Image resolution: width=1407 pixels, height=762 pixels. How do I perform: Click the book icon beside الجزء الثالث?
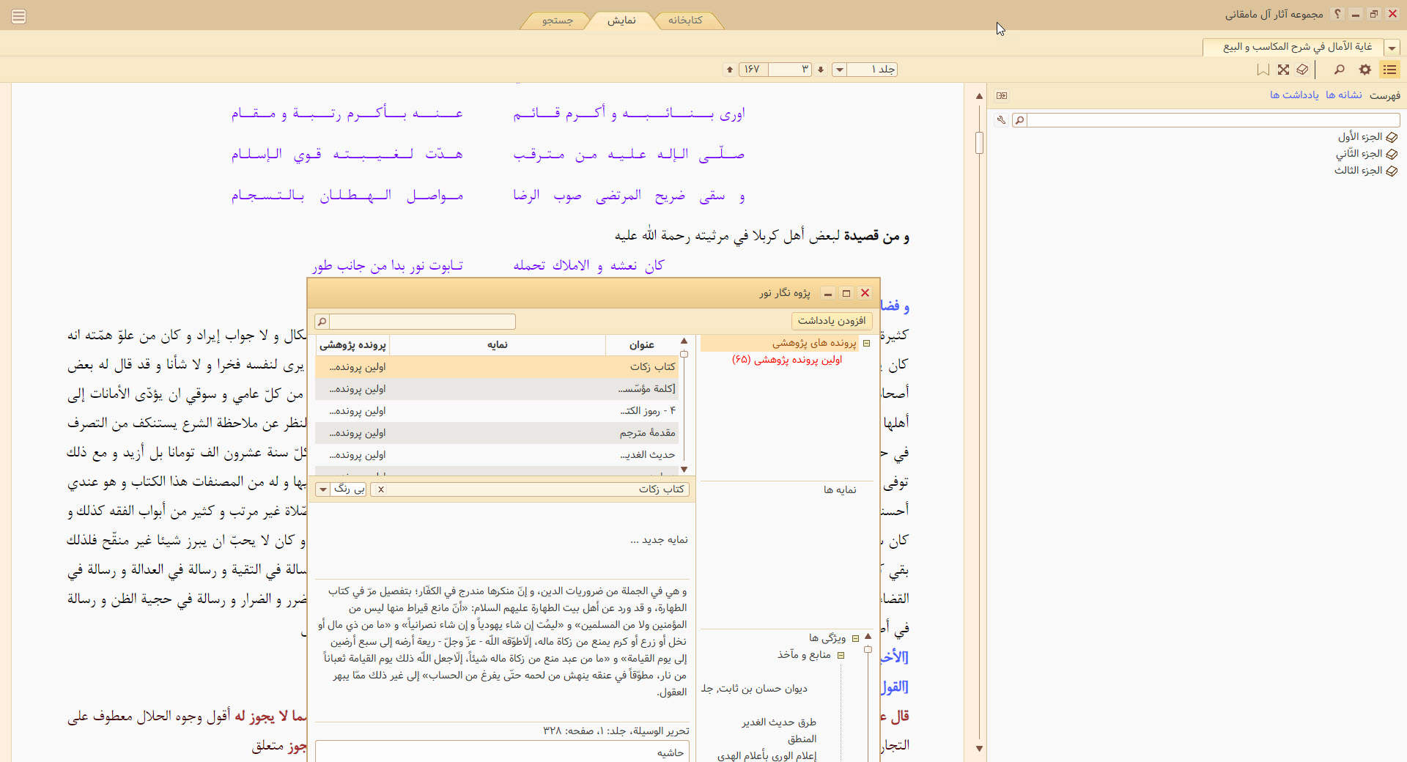[x=1392, y=171]
